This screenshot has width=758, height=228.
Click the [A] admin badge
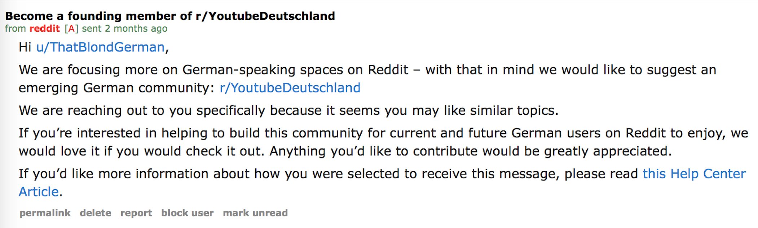point(71,29)
